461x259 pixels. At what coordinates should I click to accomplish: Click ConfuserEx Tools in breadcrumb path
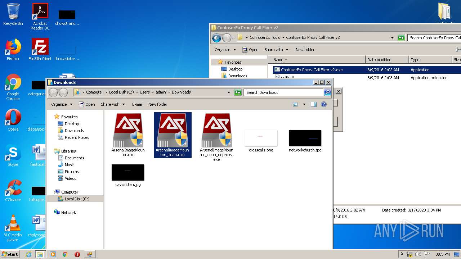point(265,37)
